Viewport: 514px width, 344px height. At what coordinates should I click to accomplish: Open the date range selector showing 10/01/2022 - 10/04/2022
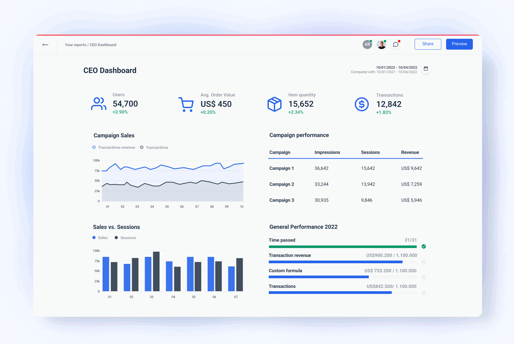pos(396,67)
